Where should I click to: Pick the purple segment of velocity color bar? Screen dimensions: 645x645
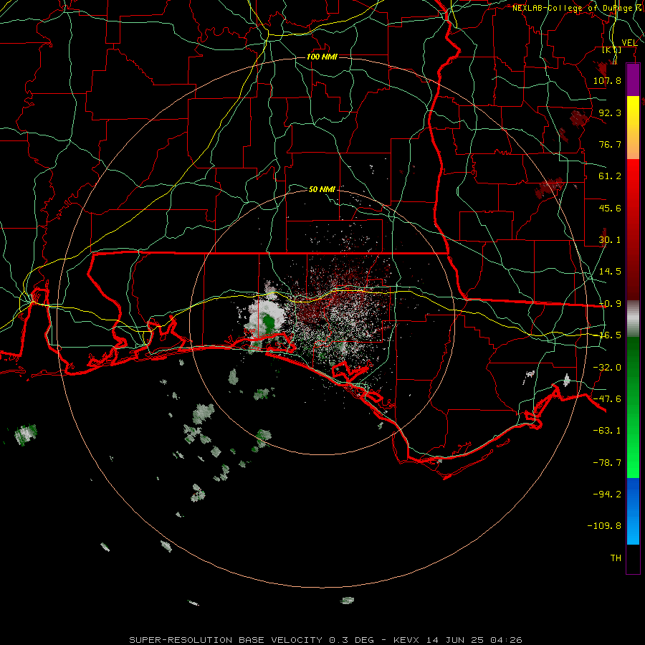coord(633,80)
